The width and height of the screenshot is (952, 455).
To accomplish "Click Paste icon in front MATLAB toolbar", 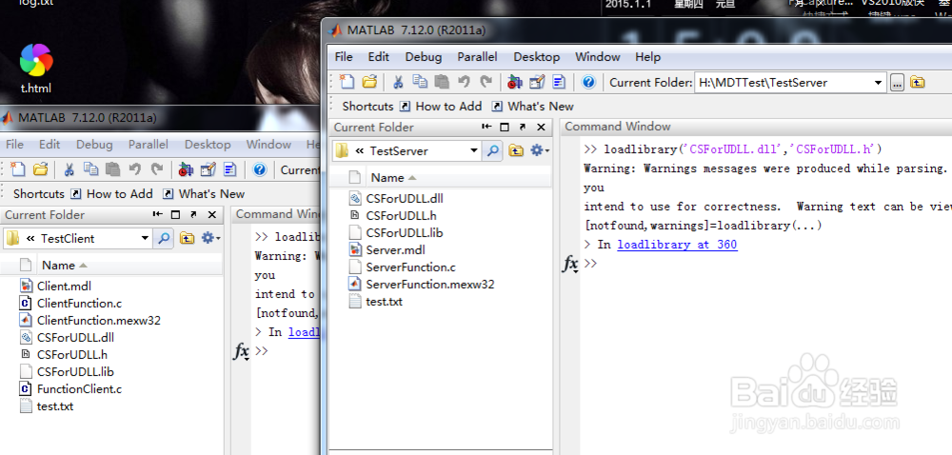I will [x=442, y=82].
